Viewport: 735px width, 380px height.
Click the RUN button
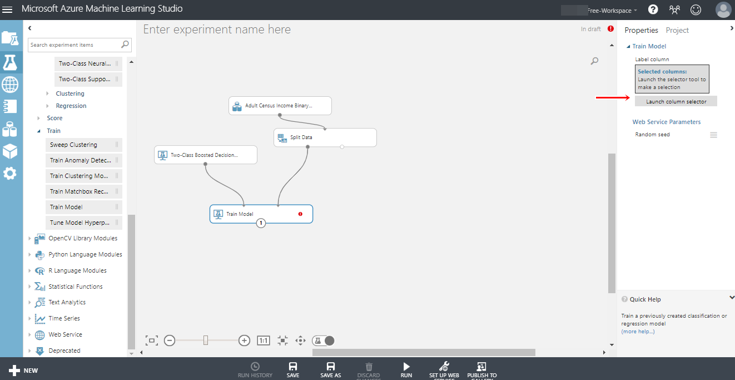point(406,370)
